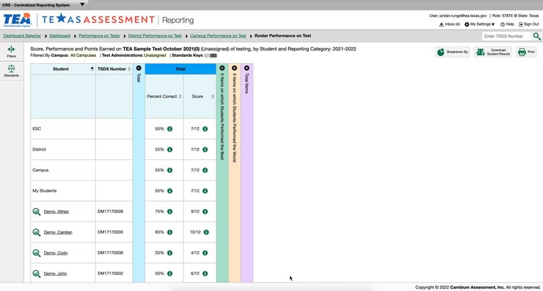Click the All Campuses filter value
This screenshot has width=543, height=291.
(x=83, y=56)
